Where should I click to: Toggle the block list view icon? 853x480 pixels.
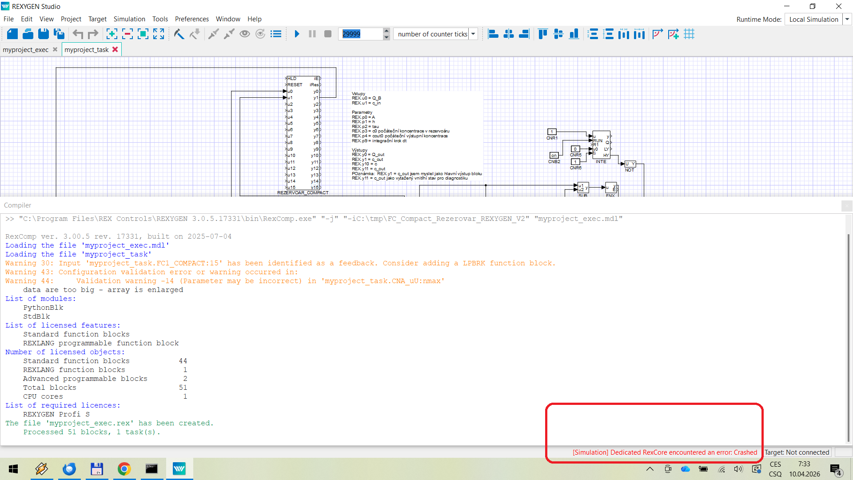[276, 34]
